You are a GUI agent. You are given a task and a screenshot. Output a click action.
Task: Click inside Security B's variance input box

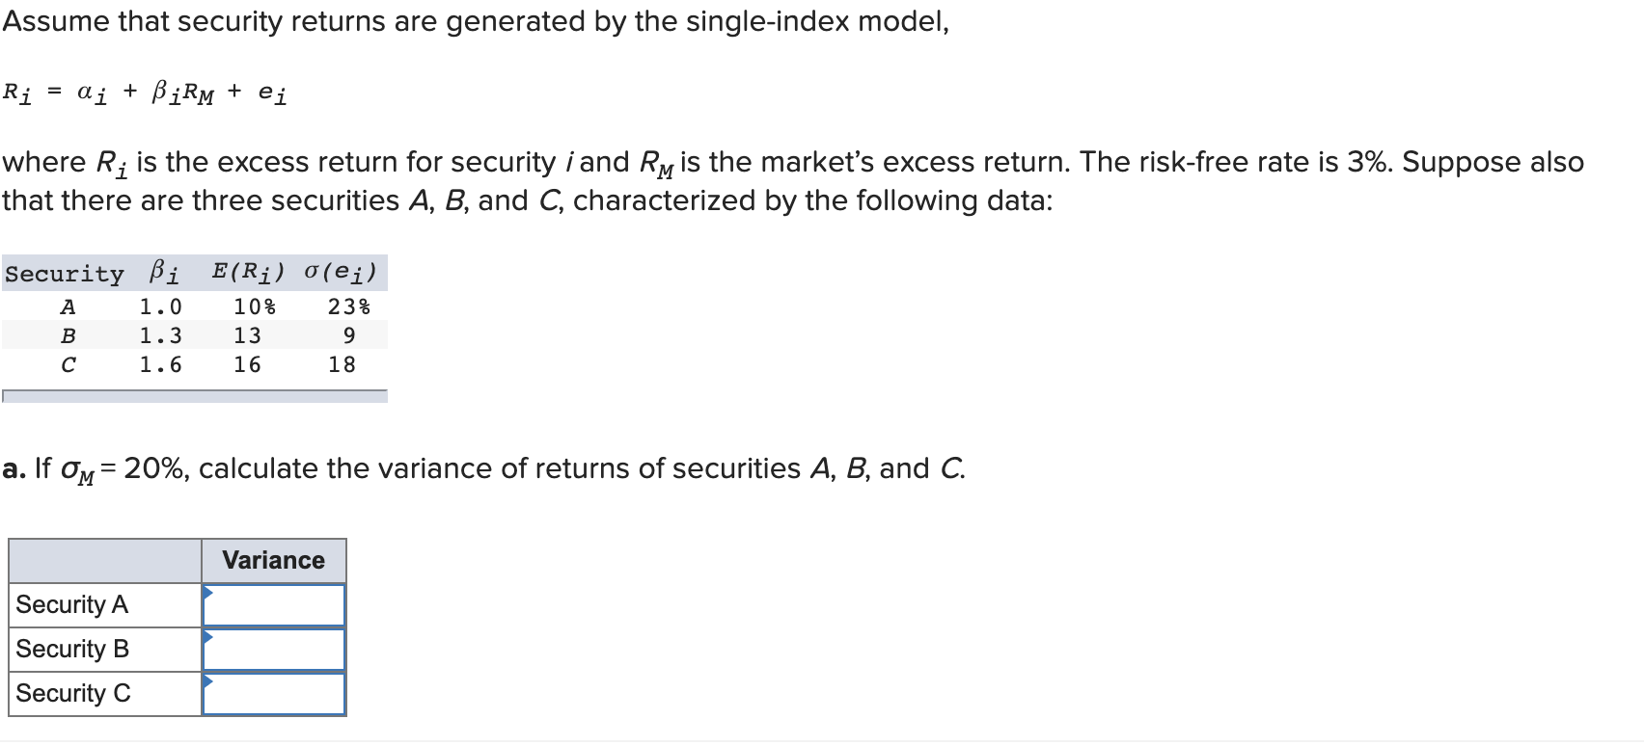click(280, 649)
